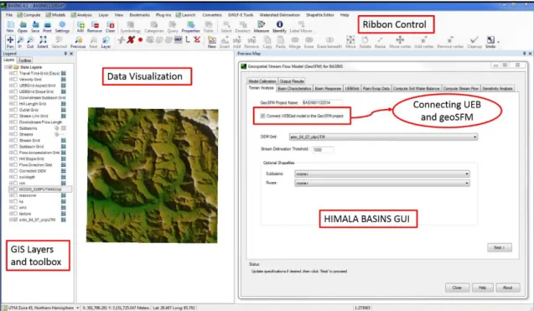Toggle visibility of Velocity Grid layer

15,80
